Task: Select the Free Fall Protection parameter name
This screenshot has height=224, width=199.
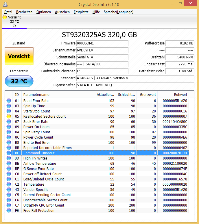Action: (39, 210)
